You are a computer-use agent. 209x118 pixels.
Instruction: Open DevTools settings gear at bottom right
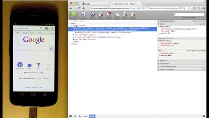204,116
